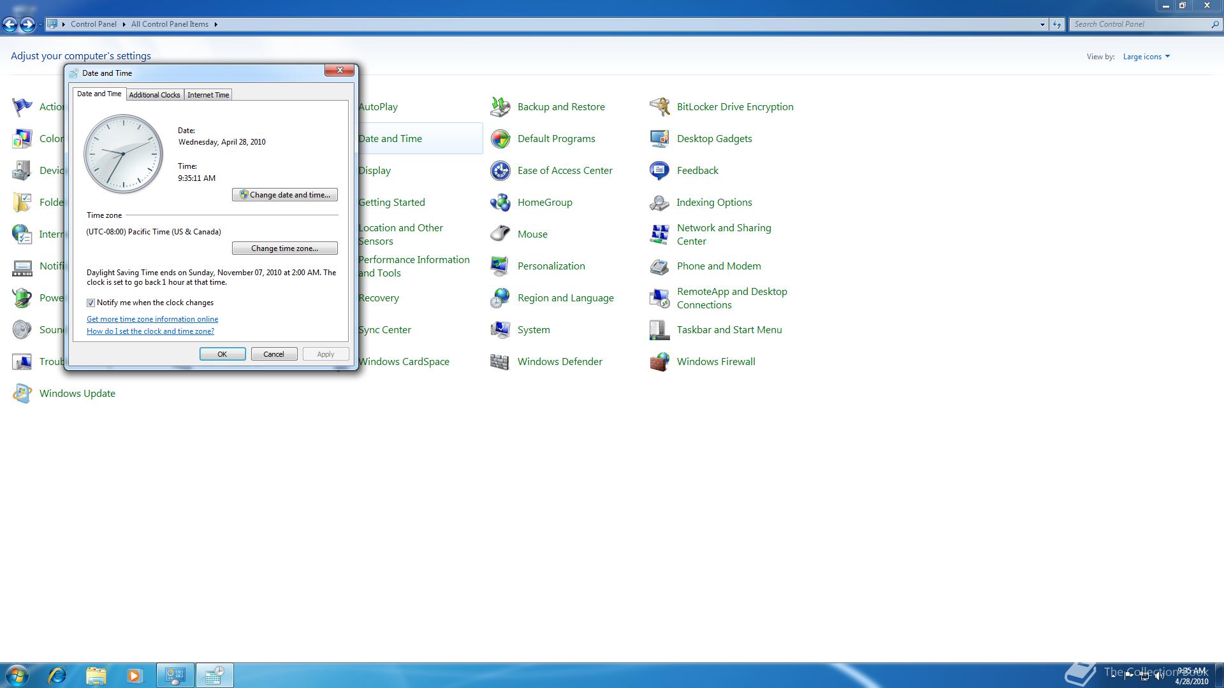Launch Windows Media Player from taskbar
The height and width of the screenshot is (688, 1224).
pyautogui.click(x=134, y=675)
